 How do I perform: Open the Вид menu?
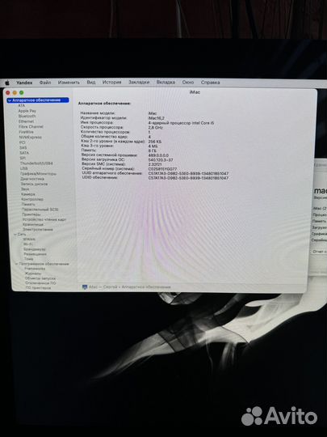point(91,83)
